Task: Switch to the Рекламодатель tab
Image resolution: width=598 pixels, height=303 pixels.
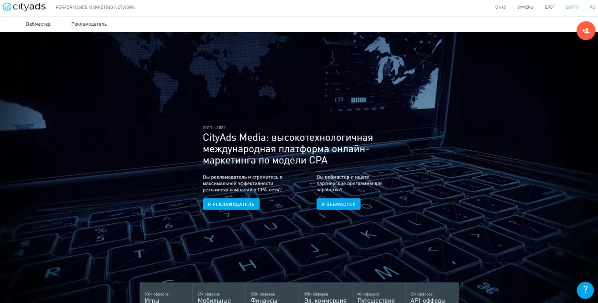Action: [x=89, y=24]
